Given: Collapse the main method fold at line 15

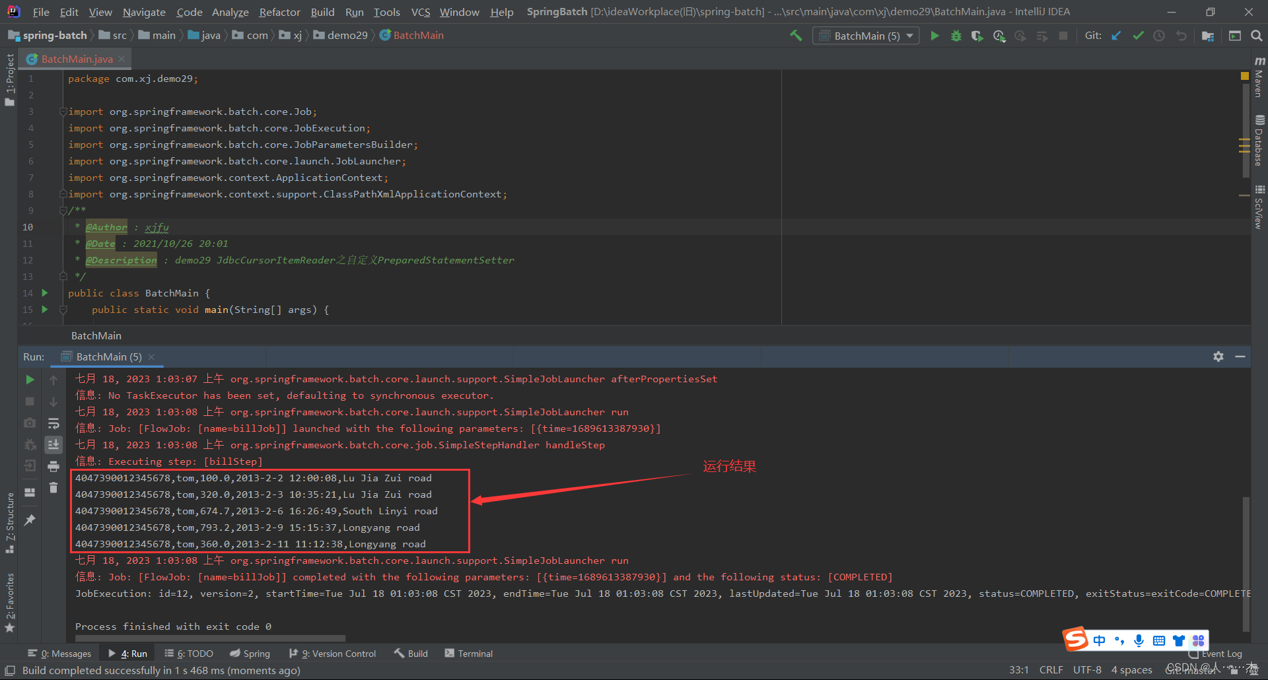Looking at the screenshot, I should tap(63, 310).
